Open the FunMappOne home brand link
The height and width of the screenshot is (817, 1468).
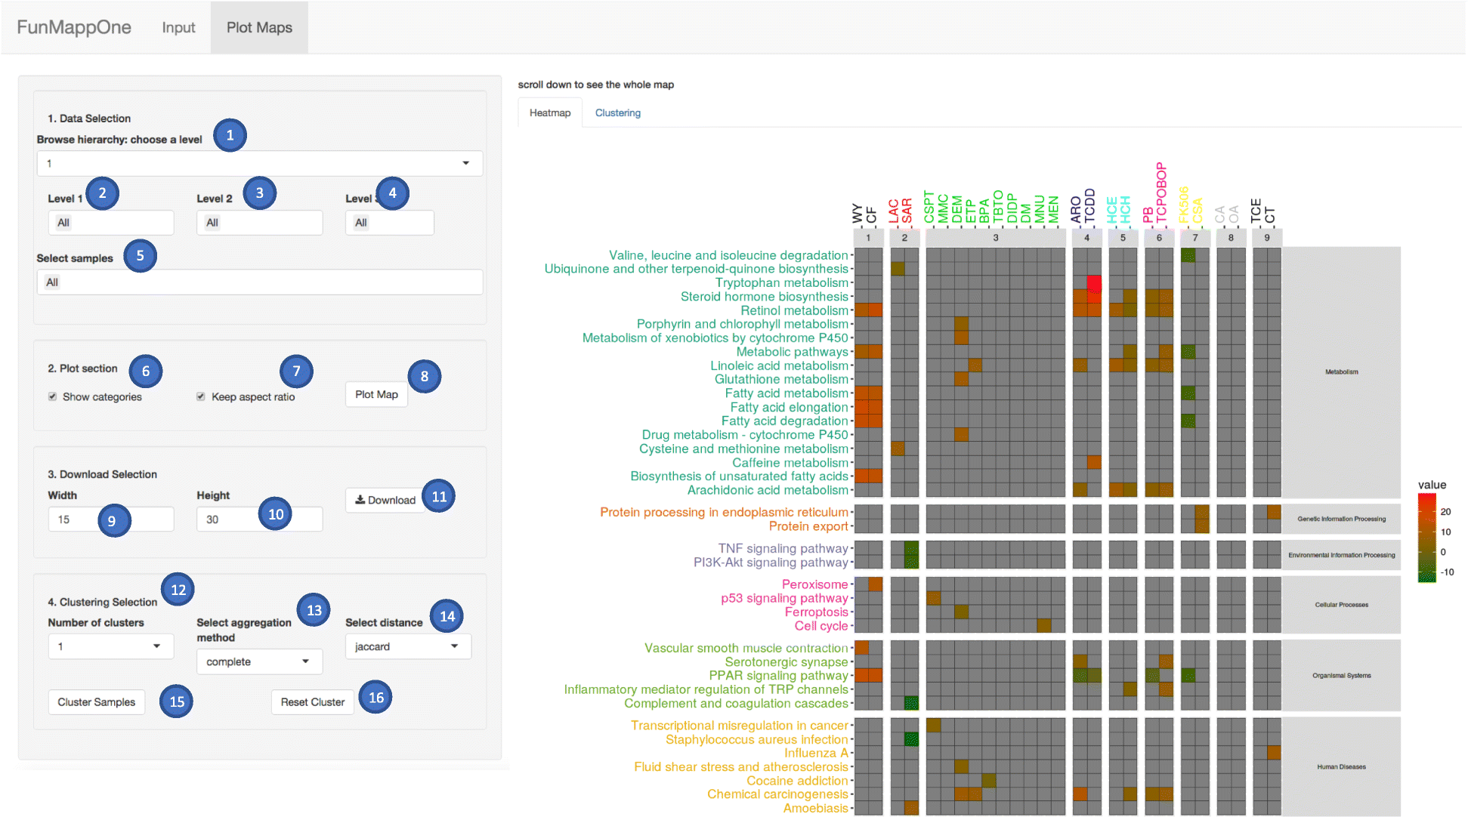(74, 27)
